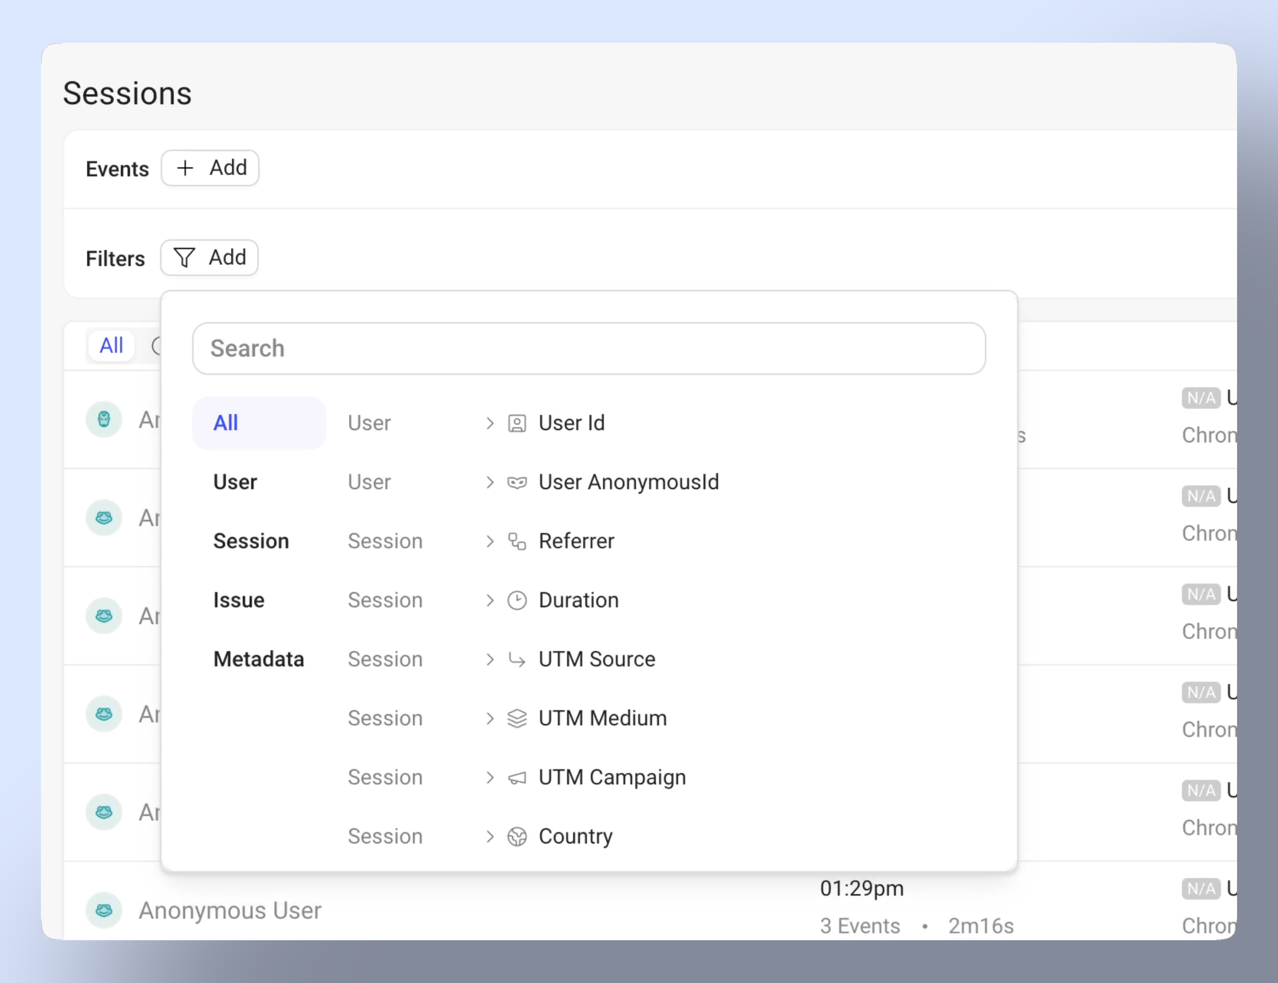
Task: Select the Metadata filter category
Action: (x=258, y=659)
